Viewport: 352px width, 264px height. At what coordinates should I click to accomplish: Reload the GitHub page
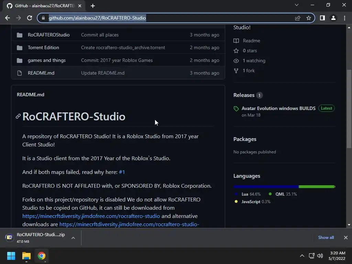coord(30,18)
